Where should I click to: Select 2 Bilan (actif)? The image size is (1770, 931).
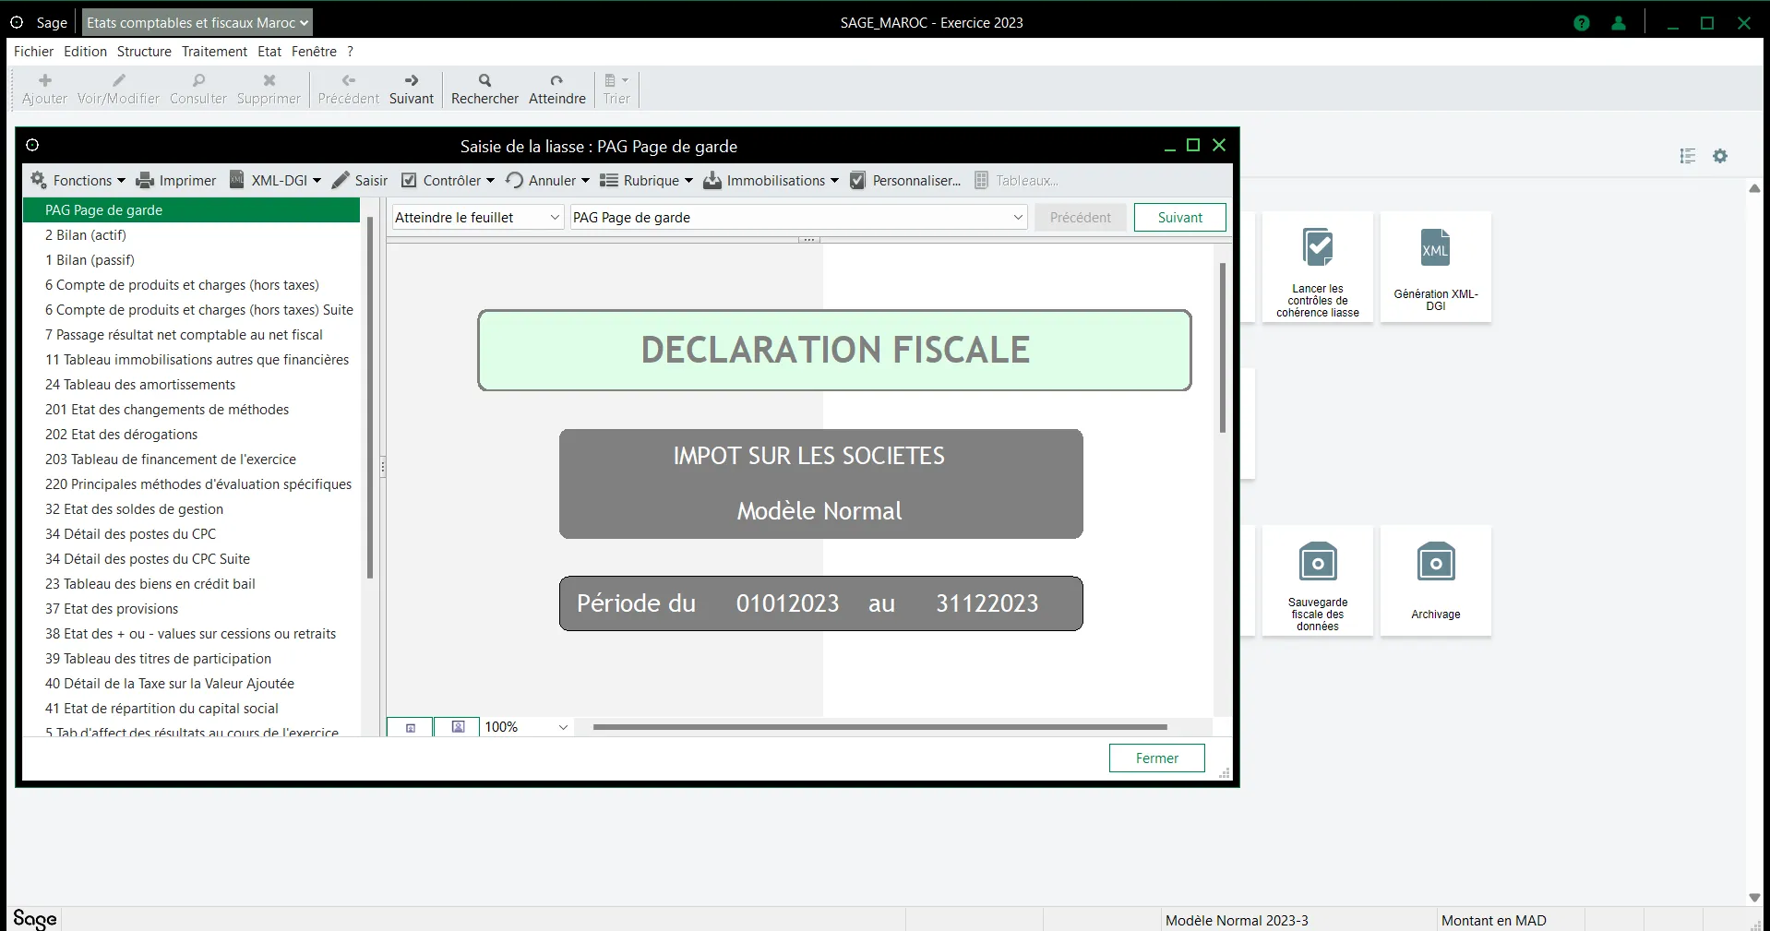pos(191,235)
